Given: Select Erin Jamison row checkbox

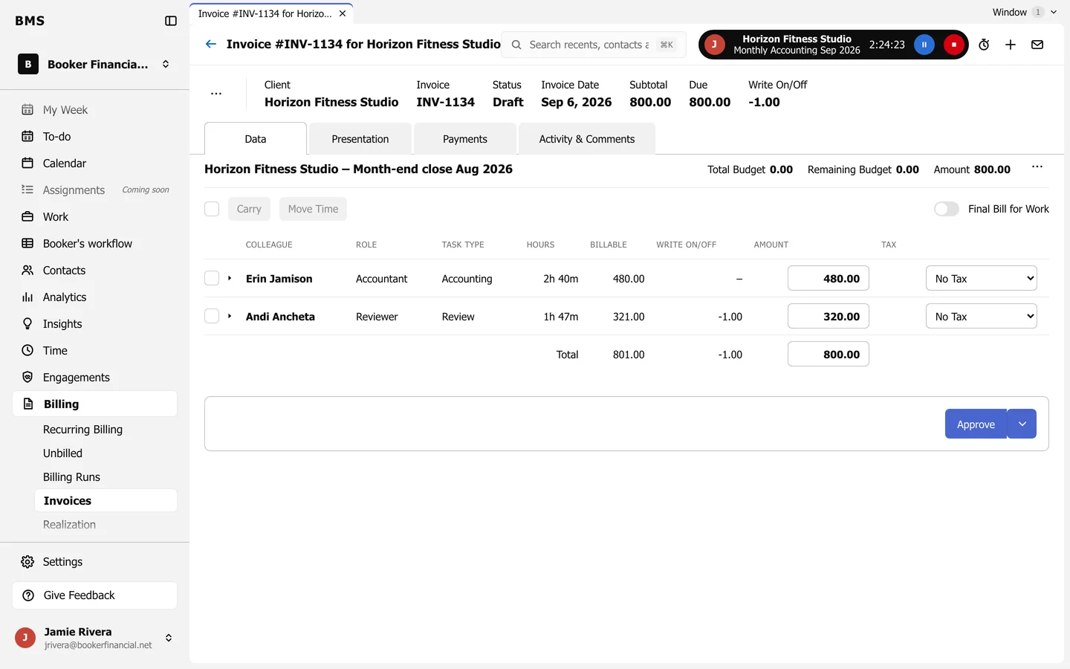Looking at the screenshot, I should 212,278.
